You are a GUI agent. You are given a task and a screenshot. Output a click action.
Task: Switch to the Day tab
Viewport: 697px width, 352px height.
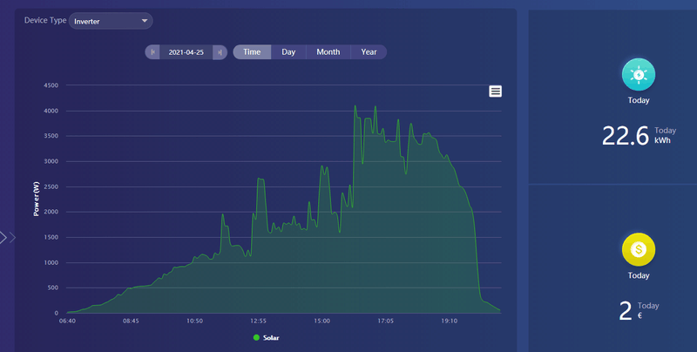point(288,52)
